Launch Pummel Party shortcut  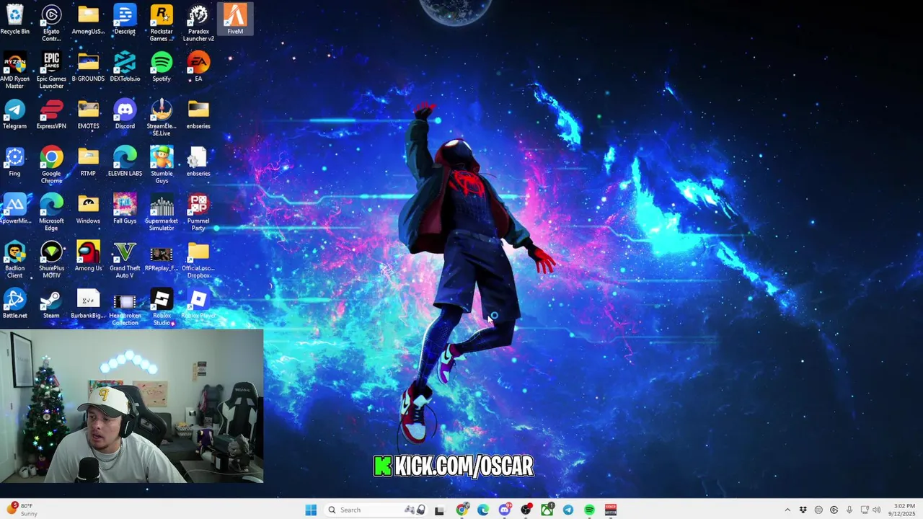click(198, 213)
